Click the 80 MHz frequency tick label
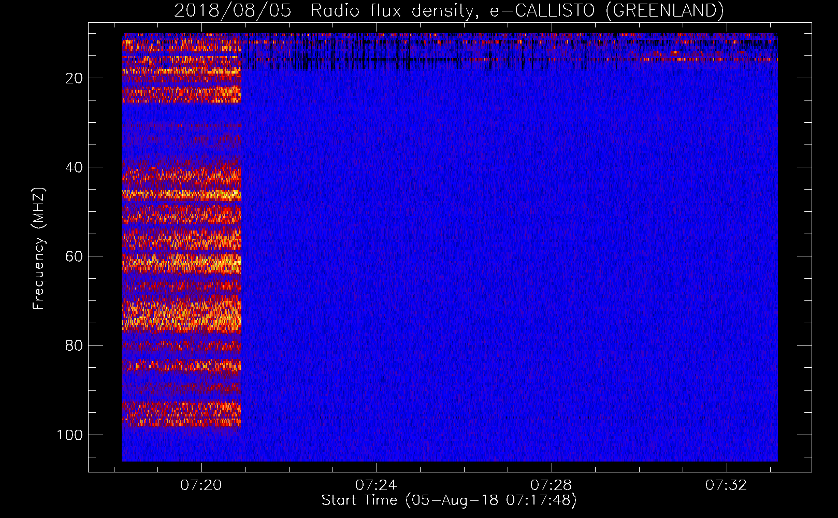 click(x=74, y=346)
